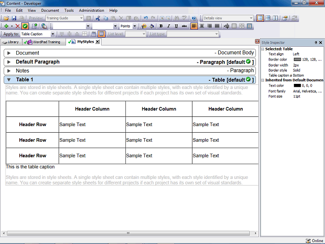The height and width of the screenshot is (244, 325).
Task: Click the collapse minus icon in toolbar
Action: click(168, 18)
